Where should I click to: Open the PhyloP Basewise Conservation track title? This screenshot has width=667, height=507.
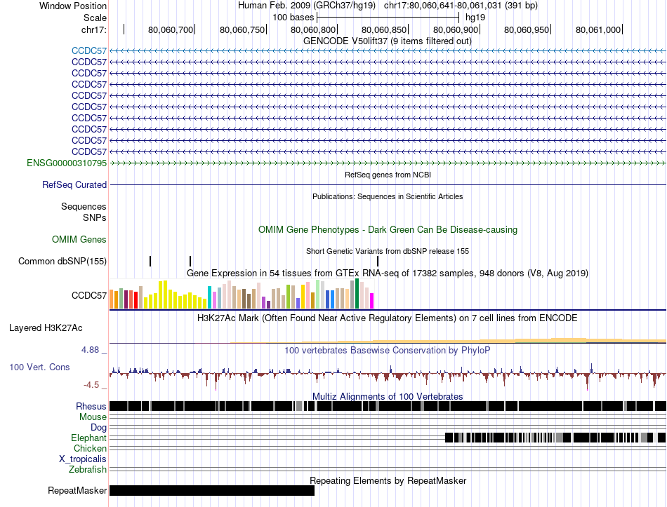click(x=388, y=350)
